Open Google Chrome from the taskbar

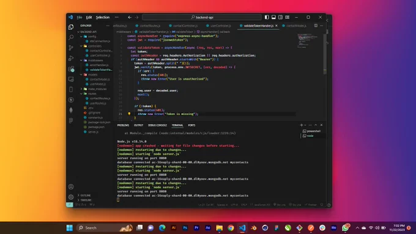coord(231,228)
